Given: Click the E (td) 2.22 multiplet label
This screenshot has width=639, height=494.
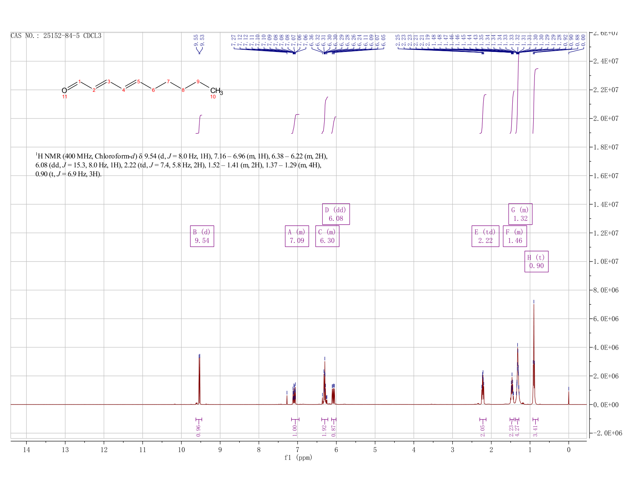Looking at the screenshot, I should 485,236.
